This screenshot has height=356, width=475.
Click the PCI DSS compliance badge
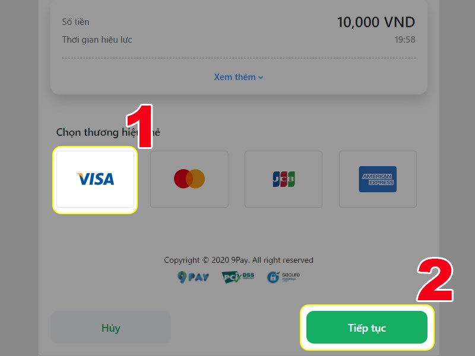click(x=238, y=277)
